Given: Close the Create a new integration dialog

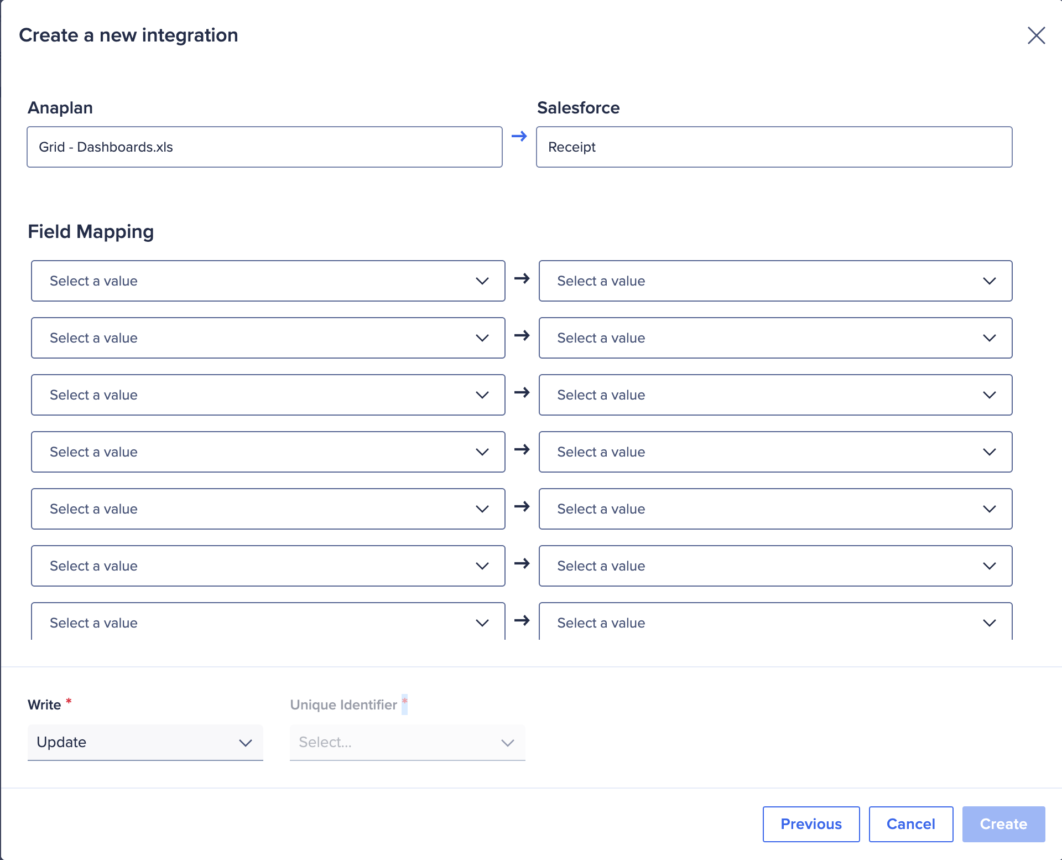Looking at the screenshot, I should coord(1037,35).
